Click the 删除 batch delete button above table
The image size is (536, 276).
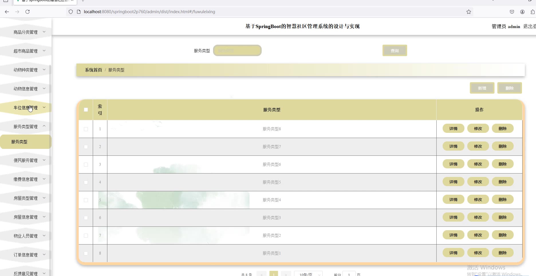point(510,88)
